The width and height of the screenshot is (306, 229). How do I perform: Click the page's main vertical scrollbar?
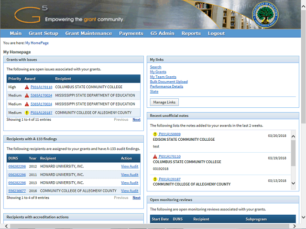(303, 119)
